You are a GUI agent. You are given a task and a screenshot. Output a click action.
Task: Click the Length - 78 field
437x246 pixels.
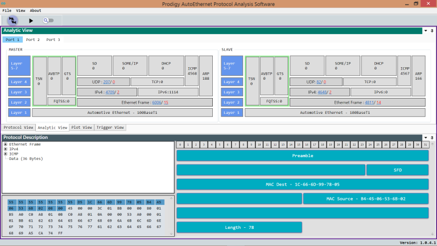(240, 228)
